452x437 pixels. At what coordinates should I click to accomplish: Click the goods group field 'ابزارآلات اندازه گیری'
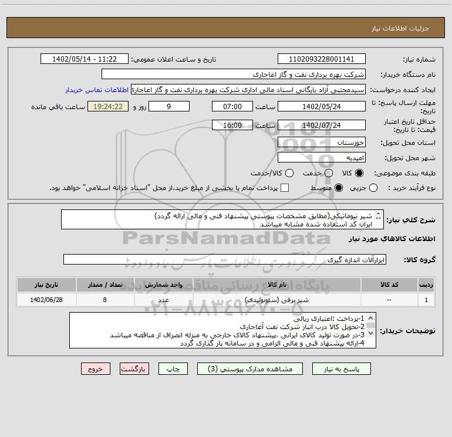click(x=225, y=259)
